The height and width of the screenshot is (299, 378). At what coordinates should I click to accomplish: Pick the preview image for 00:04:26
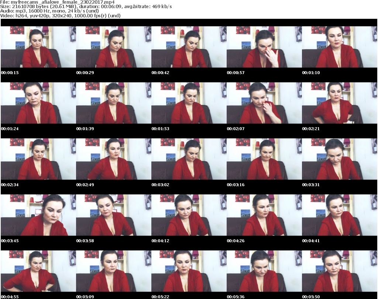click(264, 215)
